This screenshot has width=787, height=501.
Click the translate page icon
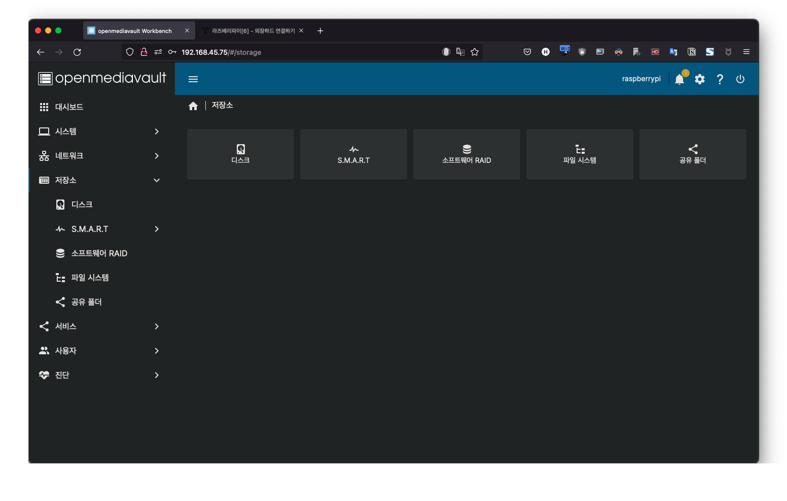point(460,52)
